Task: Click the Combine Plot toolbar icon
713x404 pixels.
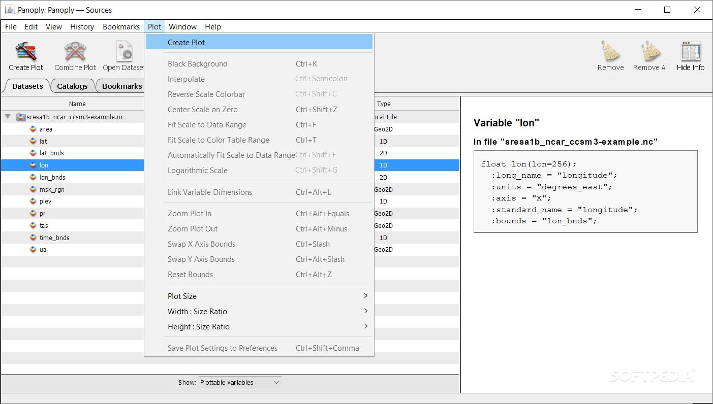Action: 75,51
